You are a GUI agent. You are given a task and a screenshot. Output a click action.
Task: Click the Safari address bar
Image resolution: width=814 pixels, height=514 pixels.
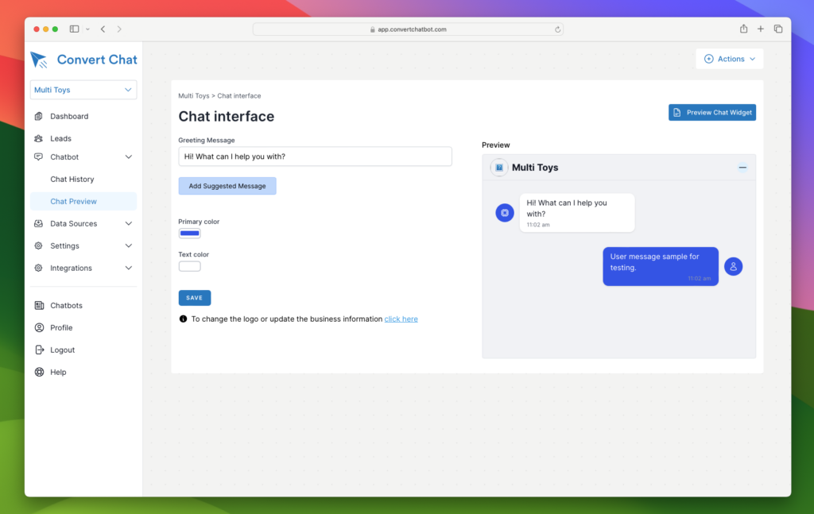pos(408,29)
